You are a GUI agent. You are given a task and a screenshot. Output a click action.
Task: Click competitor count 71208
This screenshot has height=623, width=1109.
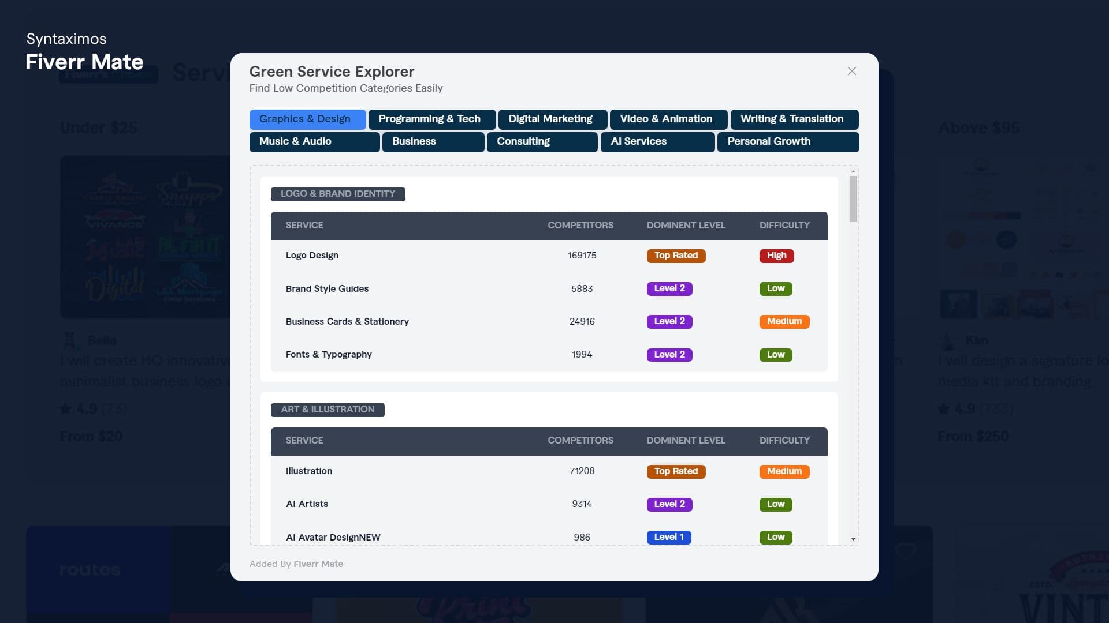point(582,471)
